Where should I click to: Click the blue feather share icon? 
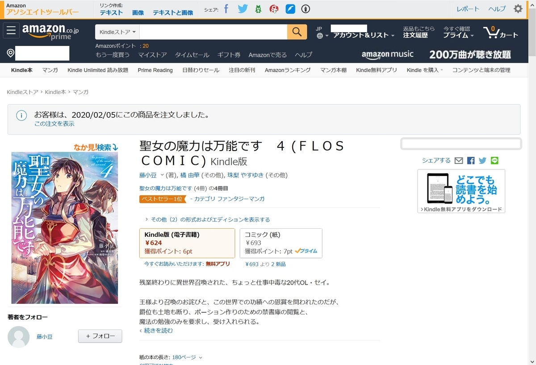point(290,9)
